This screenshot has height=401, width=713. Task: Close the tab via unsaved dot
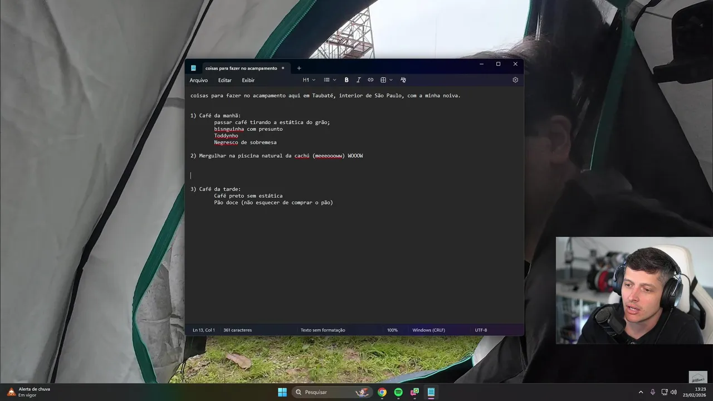coord(283,69)
